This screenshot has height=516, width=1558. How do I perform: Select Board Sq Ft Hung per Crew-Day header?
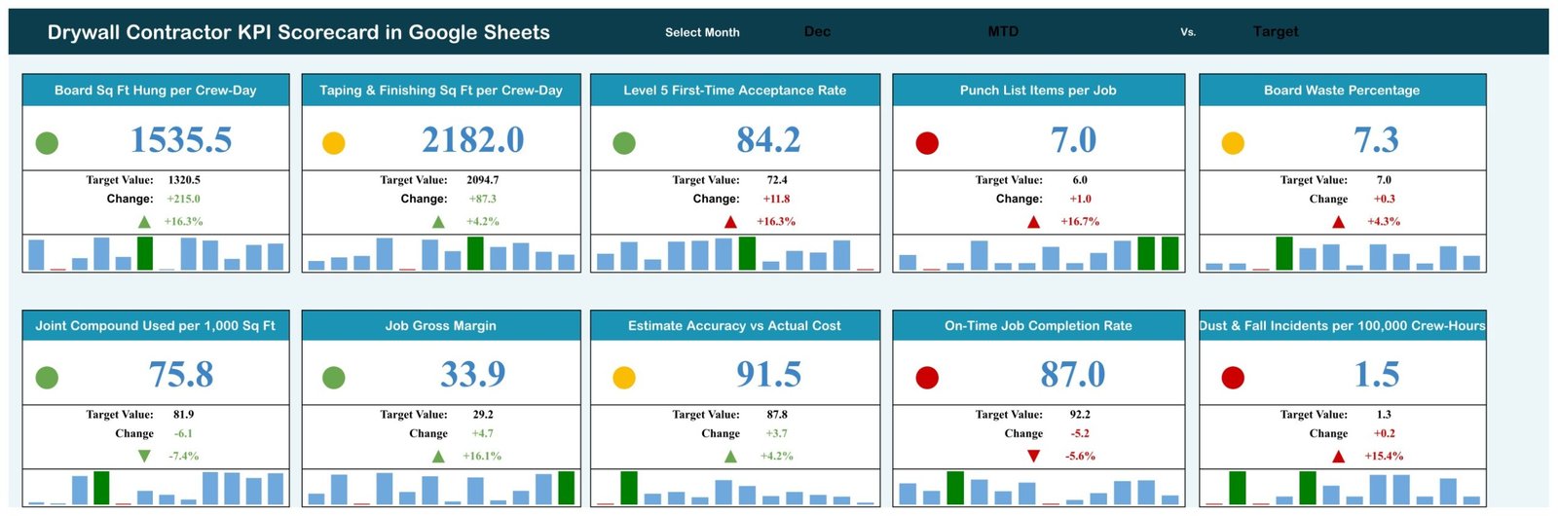(156, 91)
